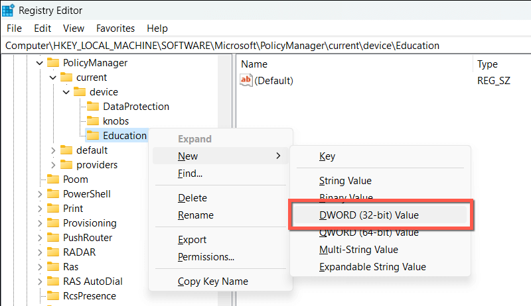Click the Poom folder icon

click(x=53, y=179)
